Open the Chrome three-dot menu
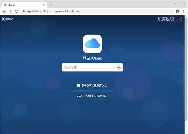Image resolution: width=188 pixels, height=134 pixels. [183, 11]
